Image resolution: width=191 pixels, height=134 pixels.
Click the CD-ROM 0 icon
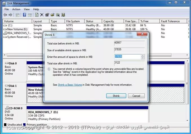point(7,108)
